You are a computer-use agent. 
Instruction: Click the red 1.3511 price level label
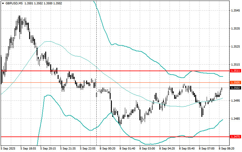point(235,71)
